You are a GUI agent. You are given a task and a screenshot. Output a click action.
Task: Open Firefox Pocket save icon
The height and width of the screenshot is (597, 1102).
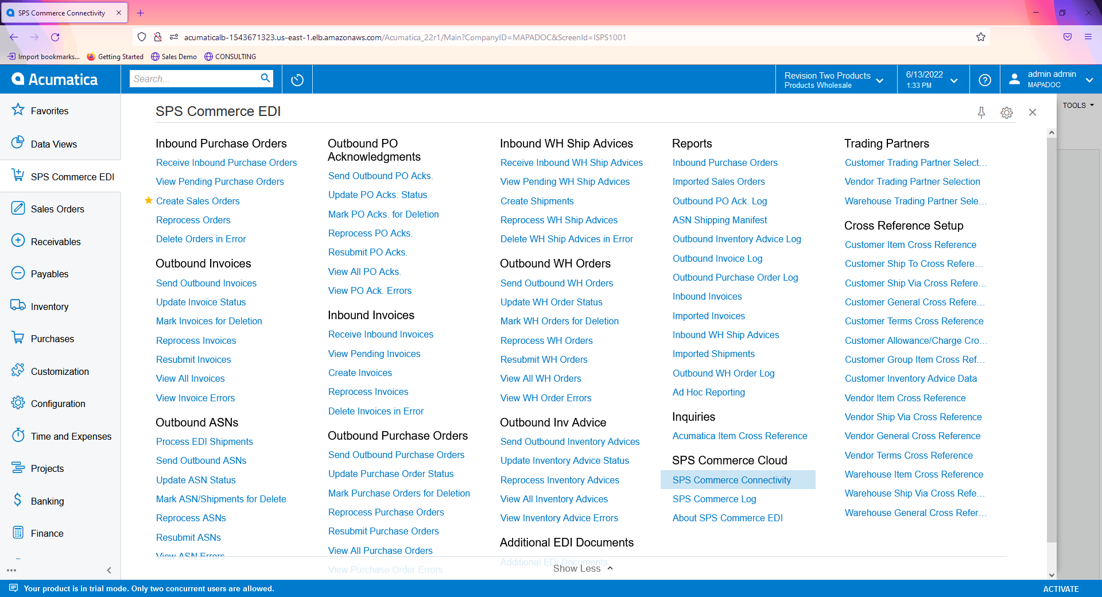[x=1068, y=37]
